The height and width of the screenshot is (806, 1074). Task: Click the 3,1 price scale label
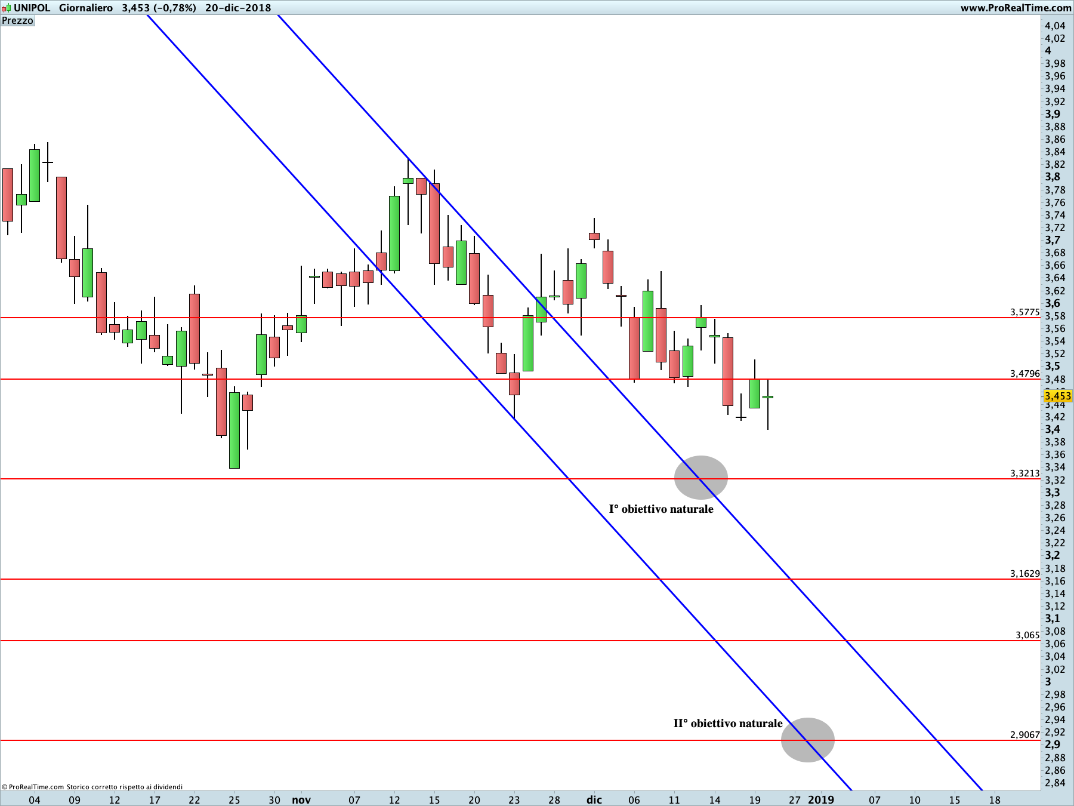coord(1053,619)
